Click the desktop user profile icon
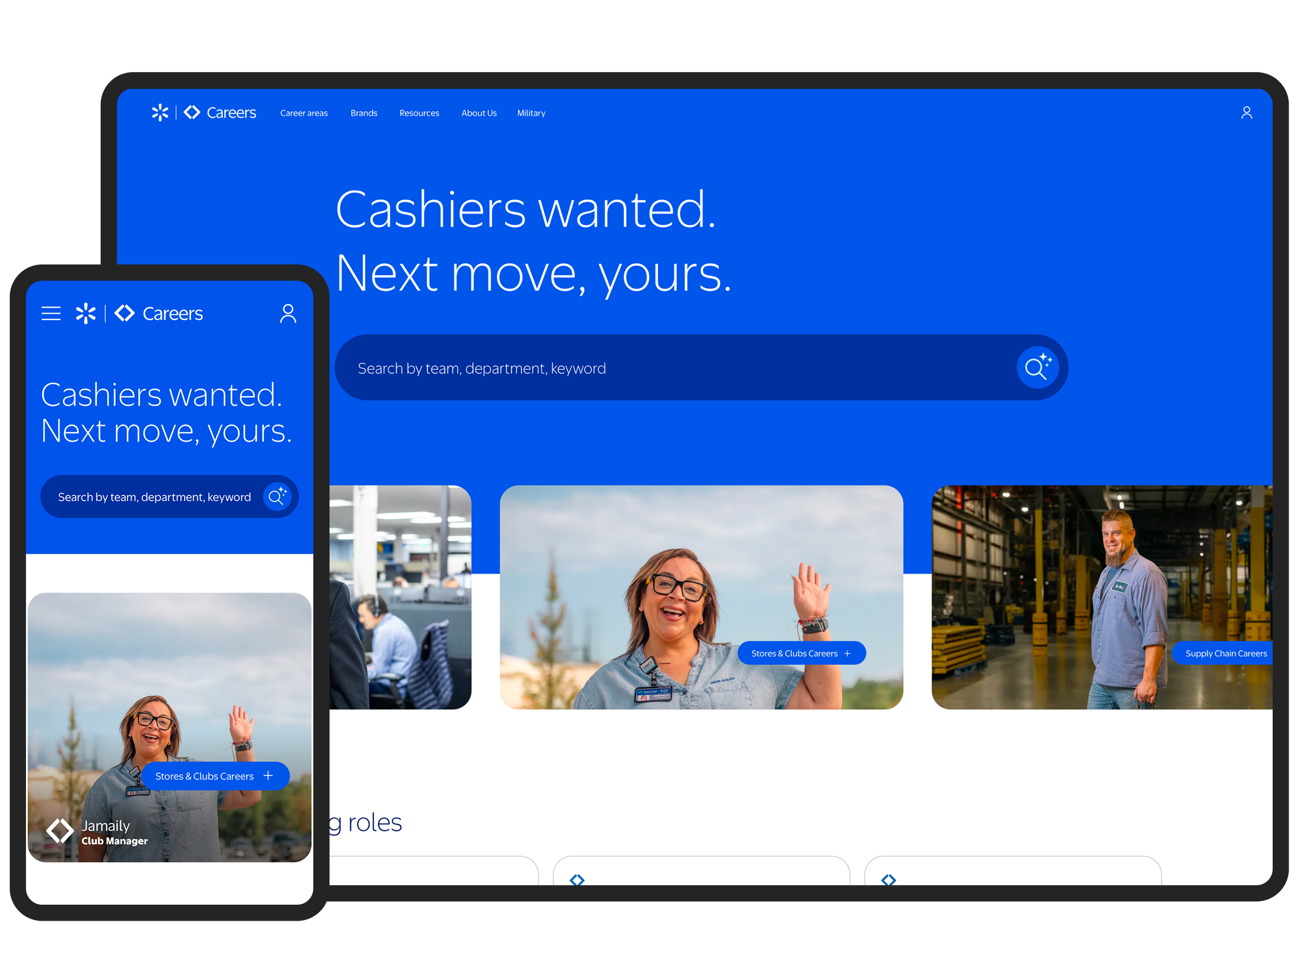The height and width of the screenshot is (972, 1297). coord(1247,113)
